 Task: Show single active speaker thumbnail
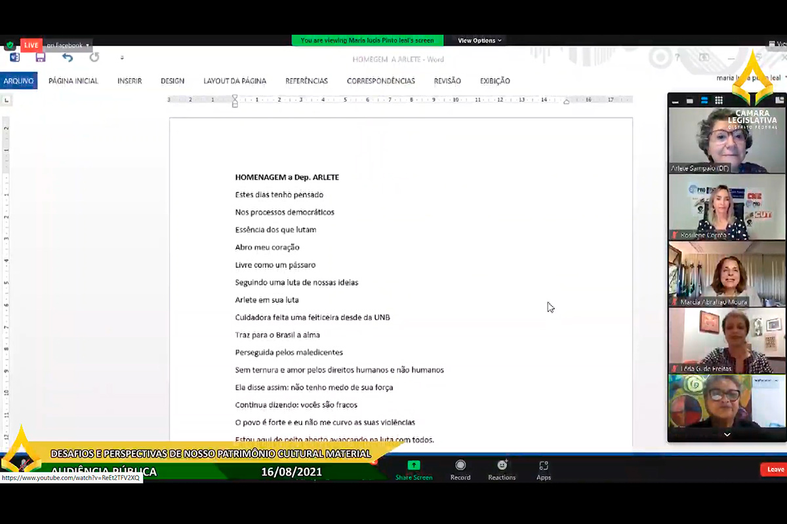click(x=690, y=101)
